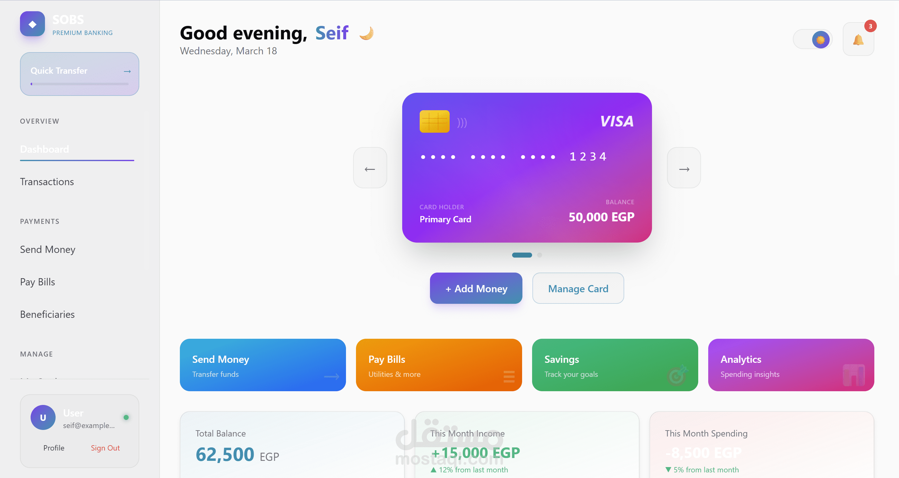Click the Add Money button

tap(476, 288)
